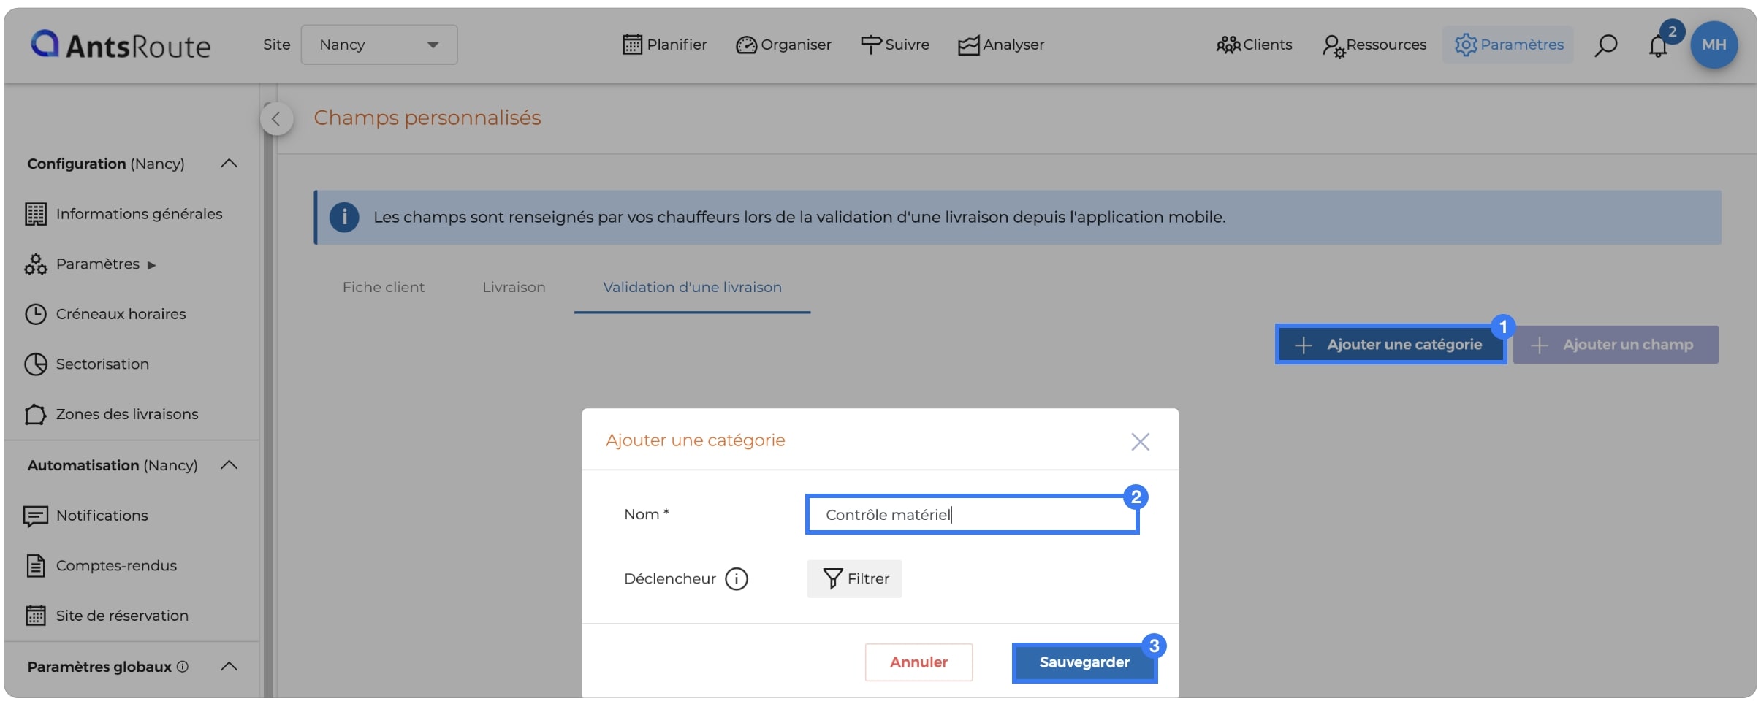Open the Organiser menu
Screen dimensions: 1761x704
click(x=783, y=45)
